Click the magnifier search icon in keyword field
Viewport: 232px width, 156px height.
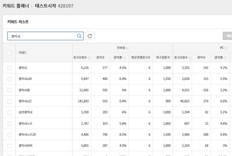(x=79, y=36)
